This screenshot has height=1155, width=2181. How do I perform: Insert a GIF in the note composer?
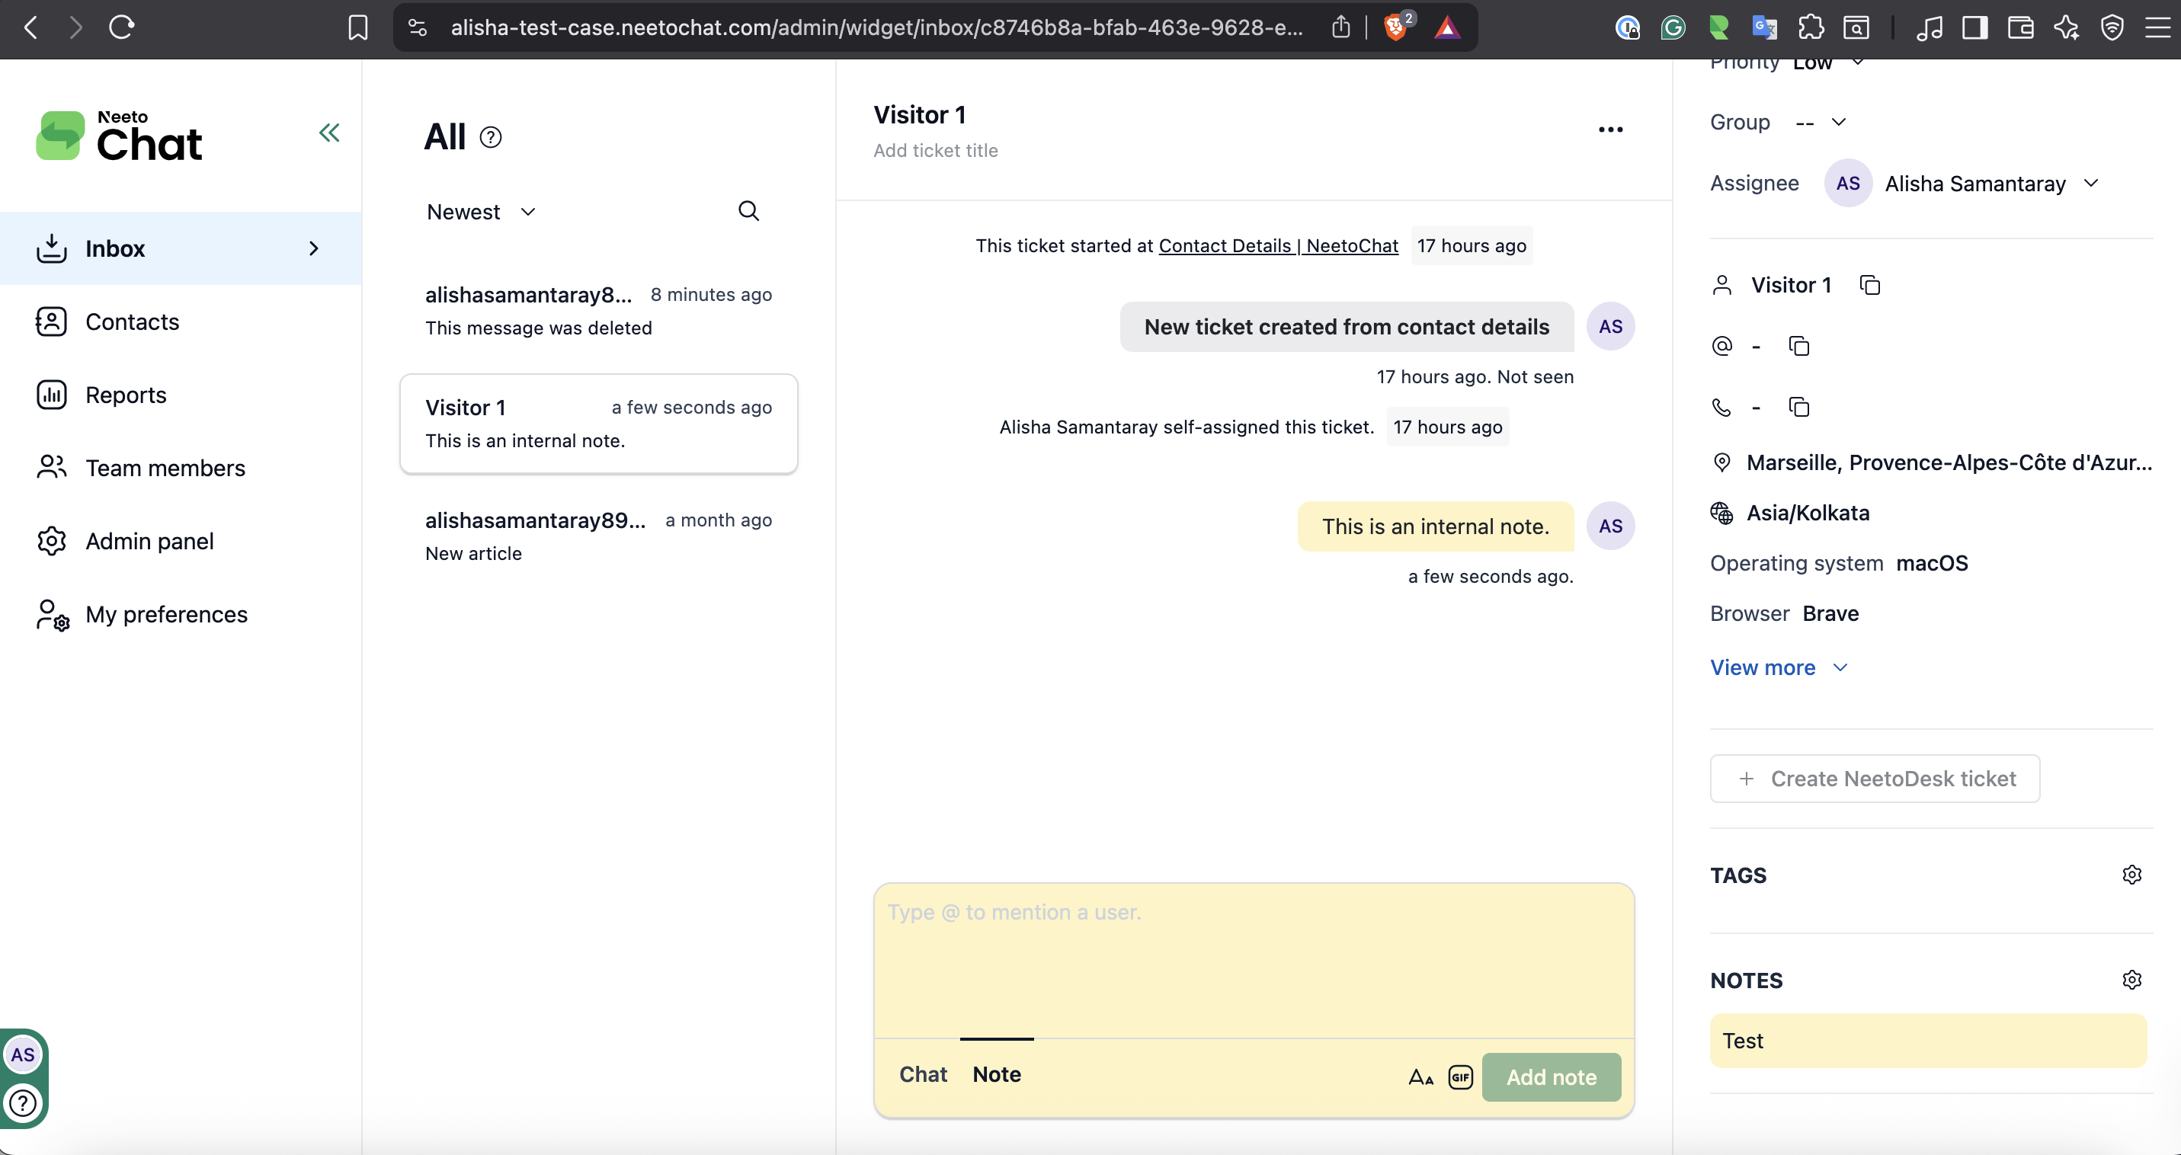tap(1461, 1077)
